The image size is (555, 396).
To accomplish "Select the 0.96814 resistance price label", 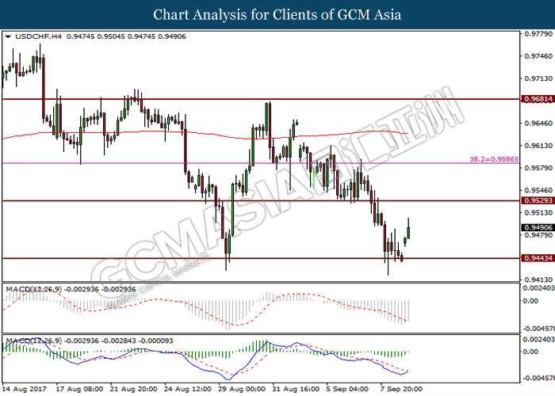I will pyautogui.click(x=538, y=99).
